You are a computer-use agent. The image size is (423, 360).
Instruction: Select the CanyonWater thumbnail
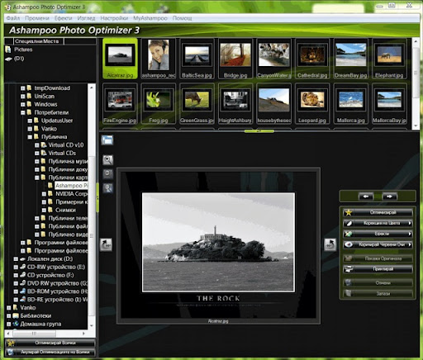(274, 59)
